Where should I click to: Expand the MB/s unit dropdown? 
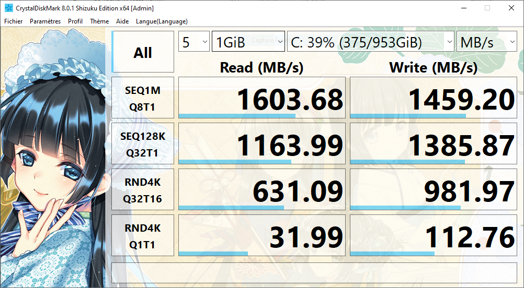tap(486, 42)
